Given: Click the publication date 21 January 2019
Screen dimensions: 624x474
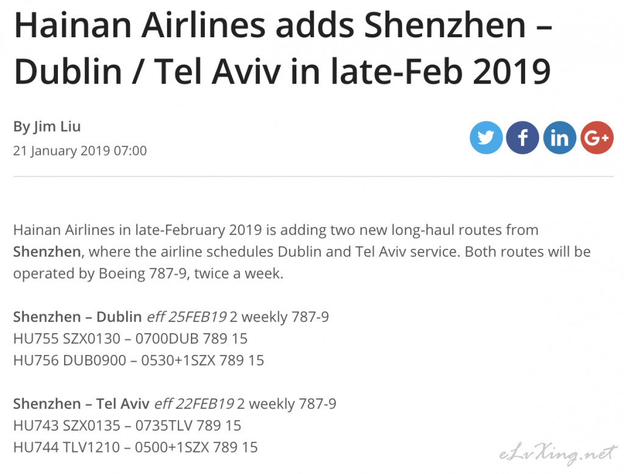Looking at the screenshot, I should (80, 151).
